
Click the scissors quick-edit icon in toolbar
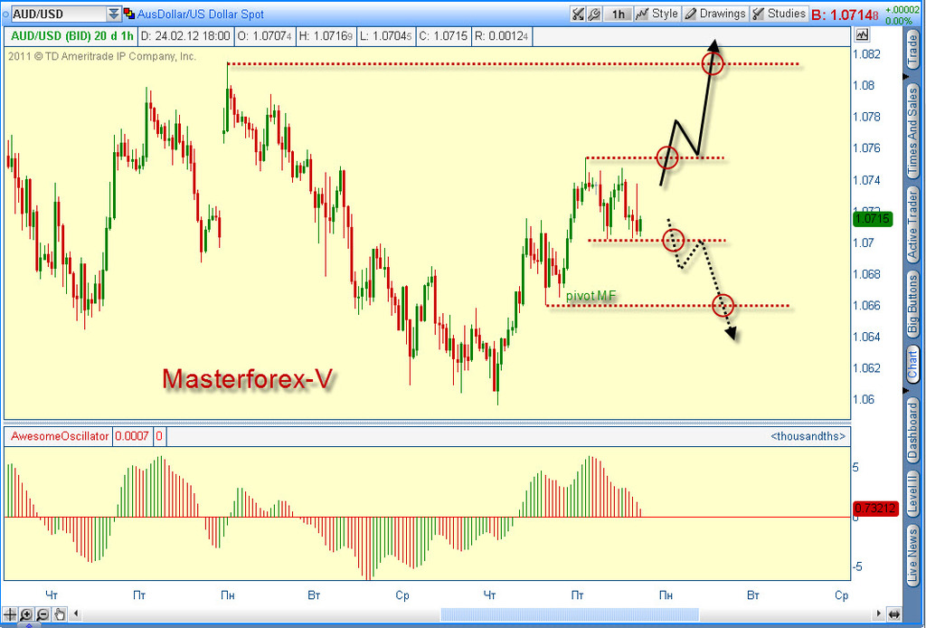pyautogui.click(x=578, y=14)
